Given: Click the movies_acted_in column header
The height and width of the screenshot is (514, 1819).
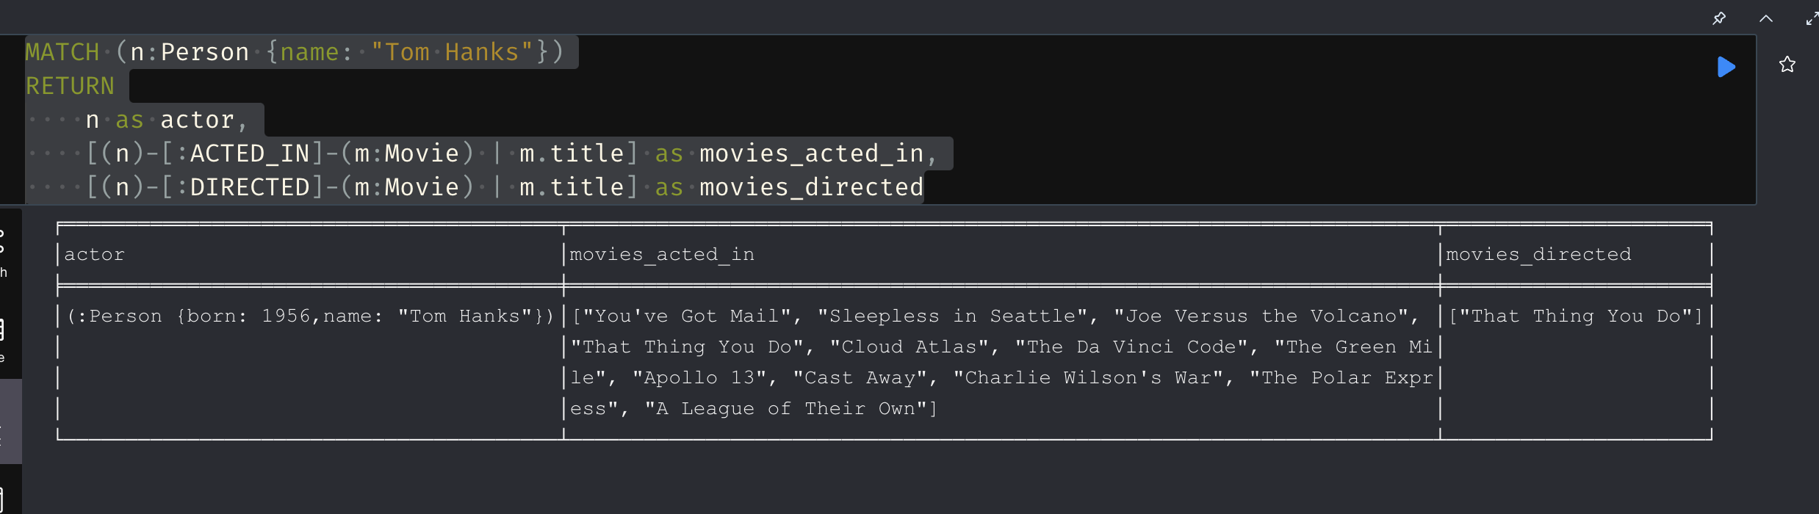Looking at the screenshot, I should click(x=662, y=254).
